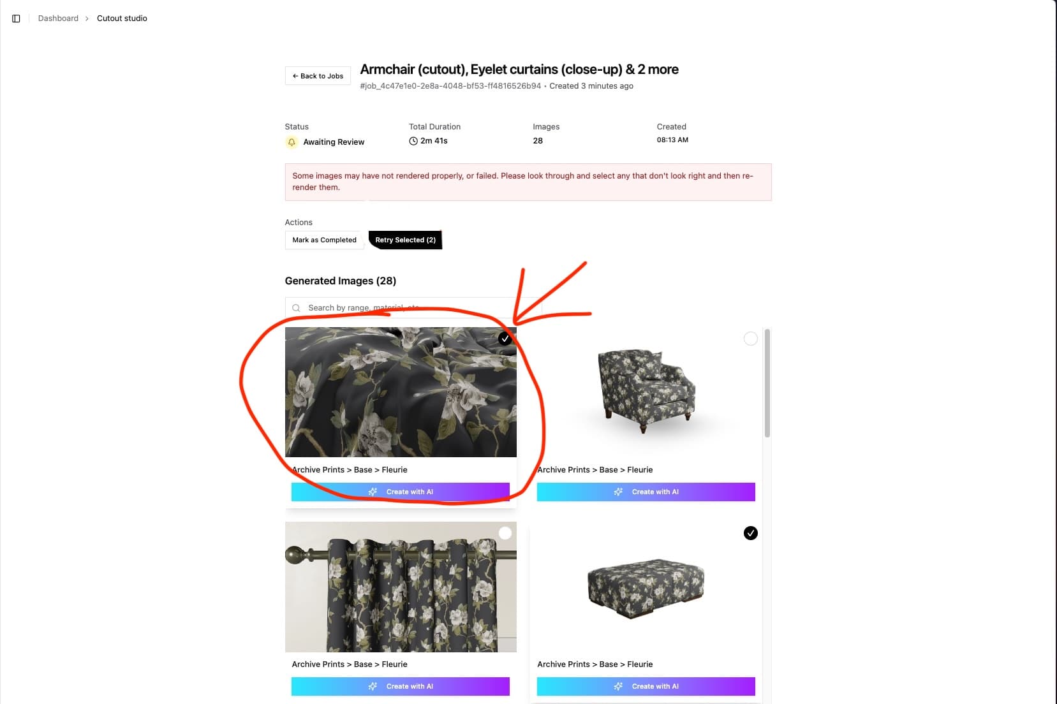The image size is (1057, 704).
Task: Click sparkle icon on curtain's Create with AI button
Action: coord(373,686)
